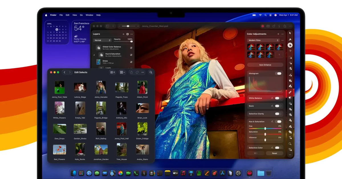
Task: Click the Reset button in Color Adjustments
Action: point(274,153)
